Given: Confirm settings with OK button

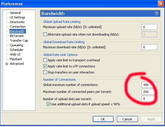Looking at the screenshot, I should (x=103, y=119).
